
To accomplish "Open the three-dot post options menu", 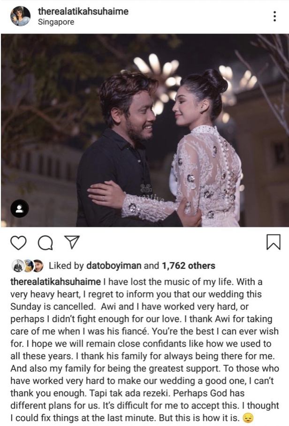I will (x=274, y=16).
